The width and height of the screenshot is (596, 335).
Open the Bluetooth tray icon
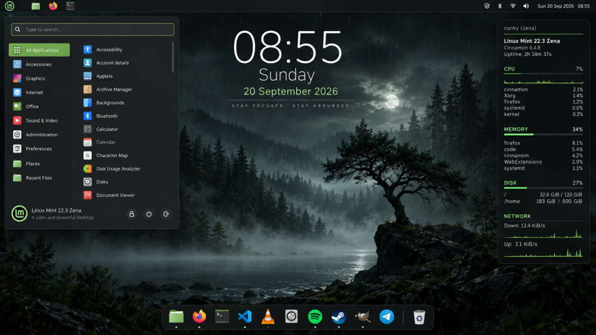point(500,6)
